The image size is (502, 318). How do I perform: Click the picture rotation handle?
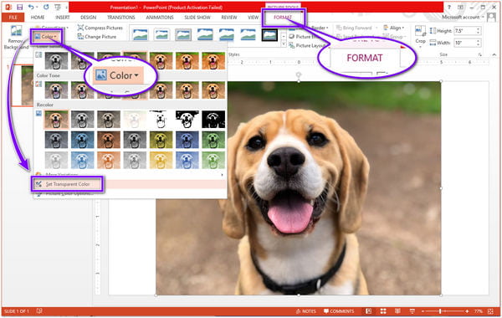coord(299,75)
